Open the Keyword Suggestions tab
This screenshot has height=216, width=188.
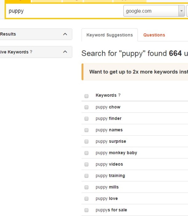(x=109, y=35)
